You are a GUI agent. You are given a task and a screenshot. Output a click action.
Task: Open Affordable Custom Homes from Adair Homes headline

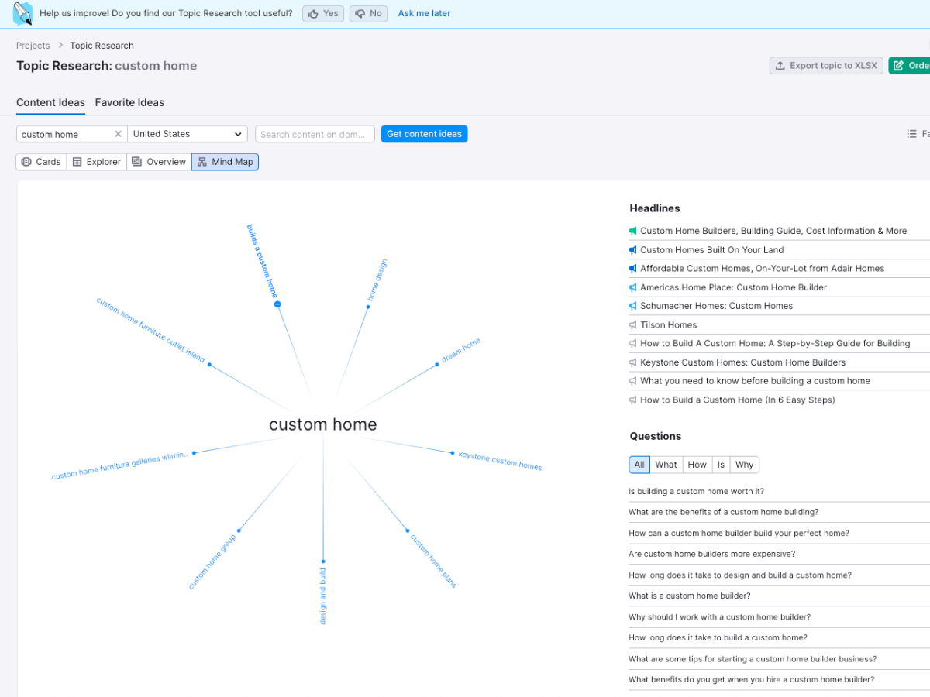point(762,269)
